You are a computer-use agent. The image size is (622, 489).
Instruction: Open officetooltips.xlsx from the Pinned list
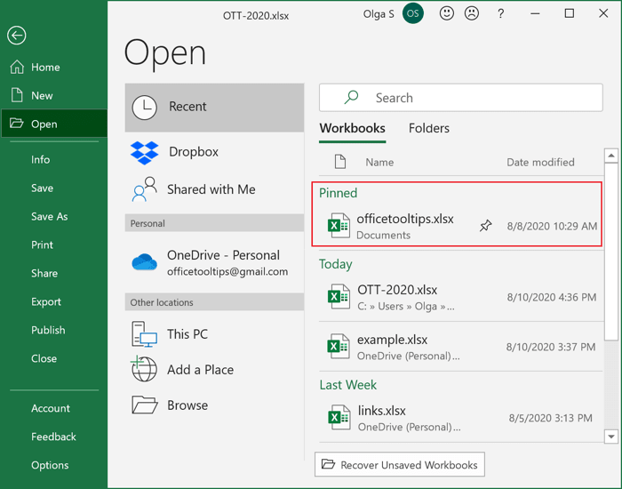click(461, 226)
